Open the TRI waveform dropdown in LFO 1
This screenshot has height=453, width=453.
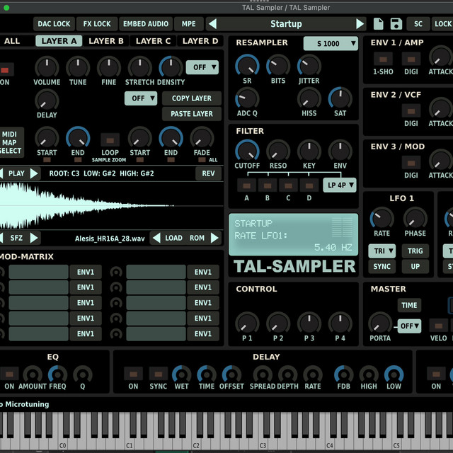pos(382,251)
